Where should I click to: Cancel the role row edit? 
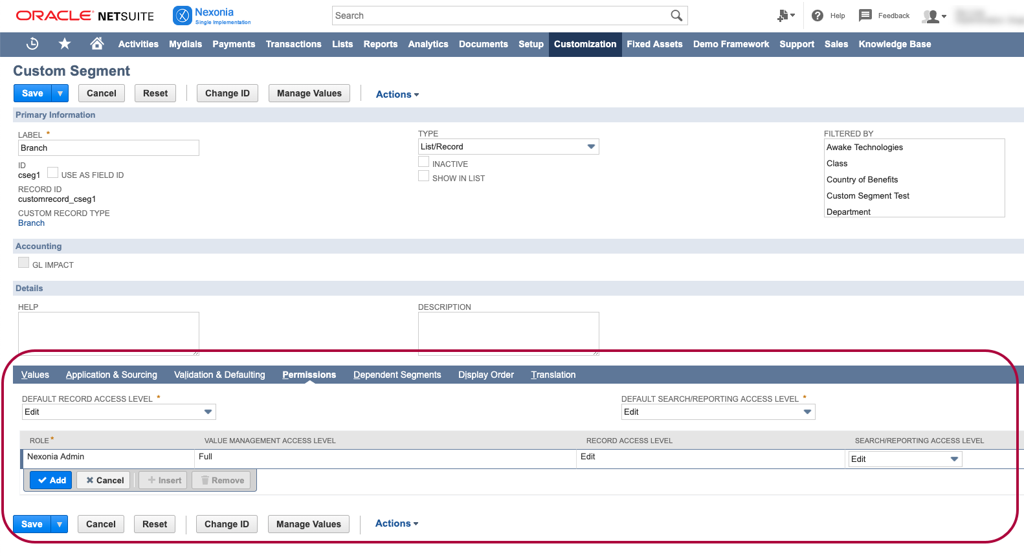(104, 480)
